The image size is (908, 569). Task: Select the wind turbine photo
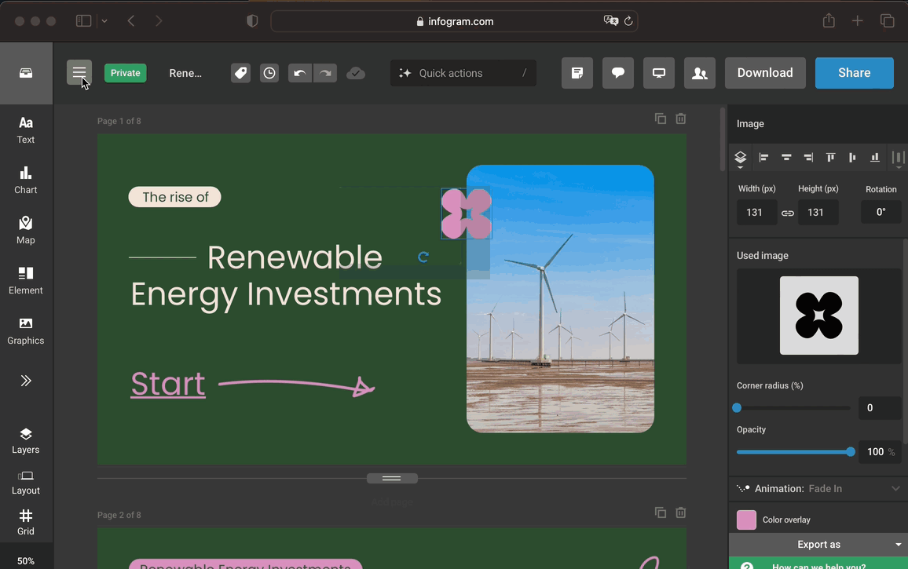(560, 299)
